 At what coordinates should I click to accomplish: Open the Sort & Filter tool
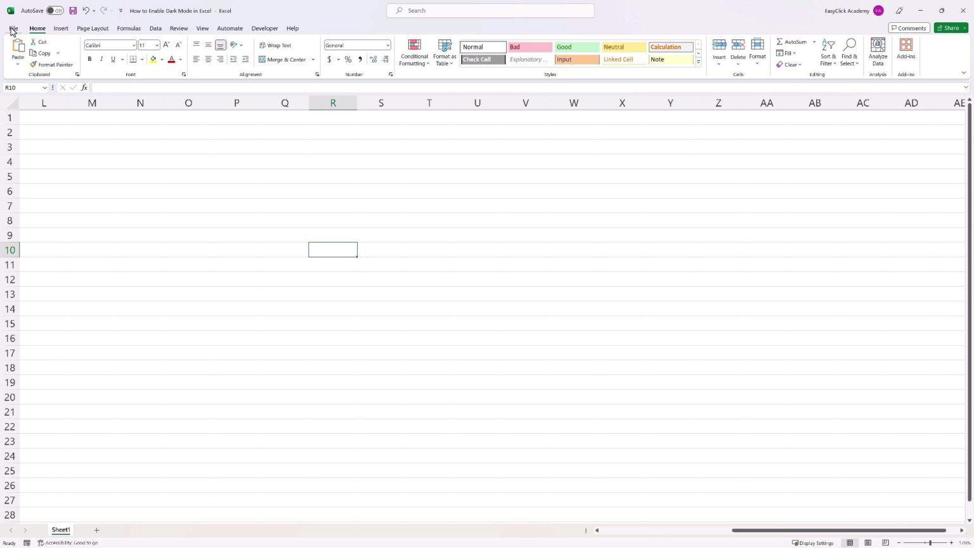pyautogui.click(x=828, y=53)
